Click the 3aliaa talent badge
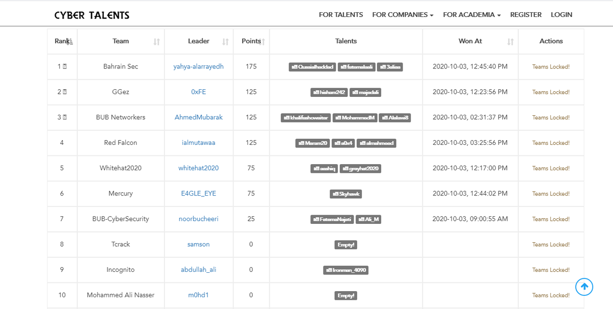This screenshot has height=309, width=613. point(391,67)
